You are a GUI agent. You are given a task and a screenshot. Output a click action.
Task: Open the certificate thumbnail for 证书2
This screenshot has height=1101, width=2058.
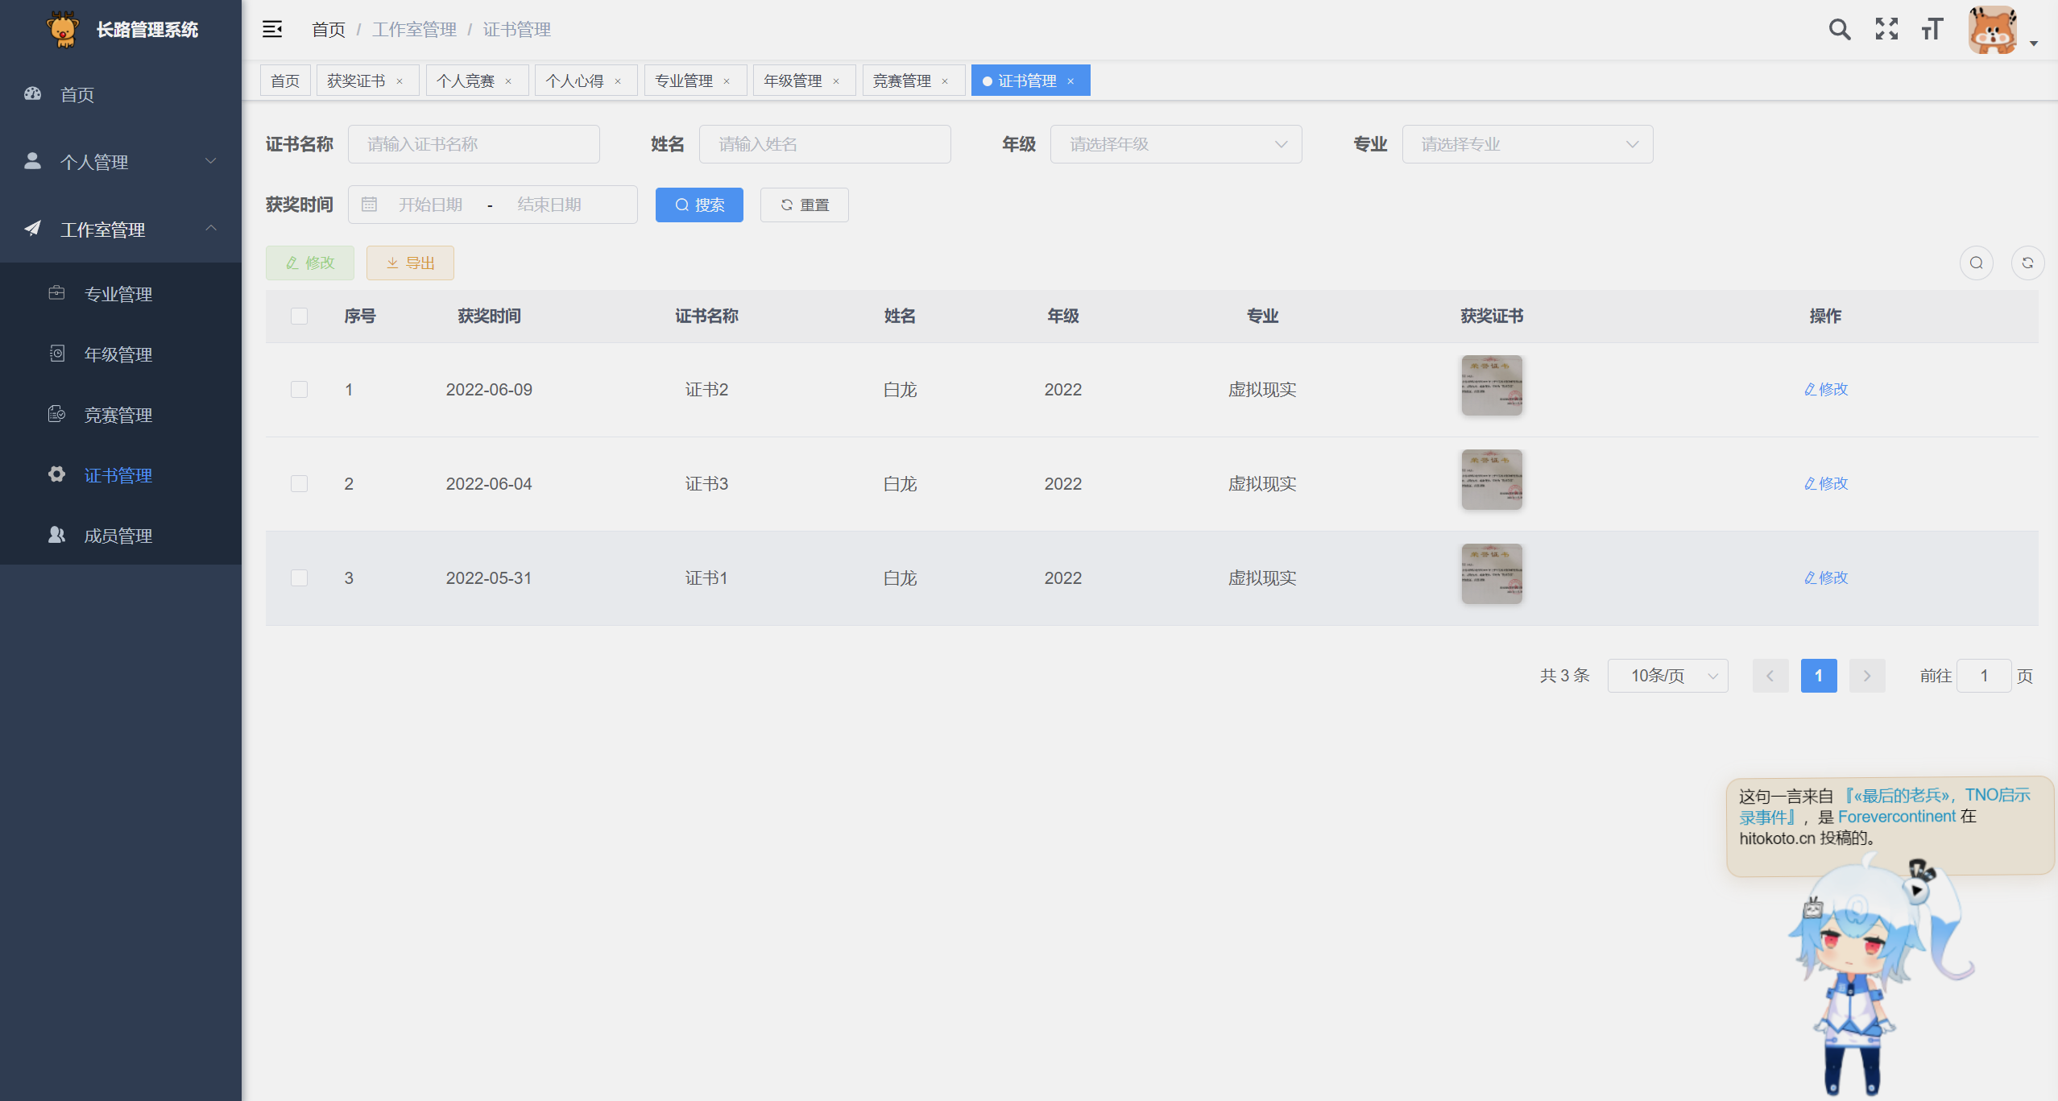click(x=1491, y=386)
